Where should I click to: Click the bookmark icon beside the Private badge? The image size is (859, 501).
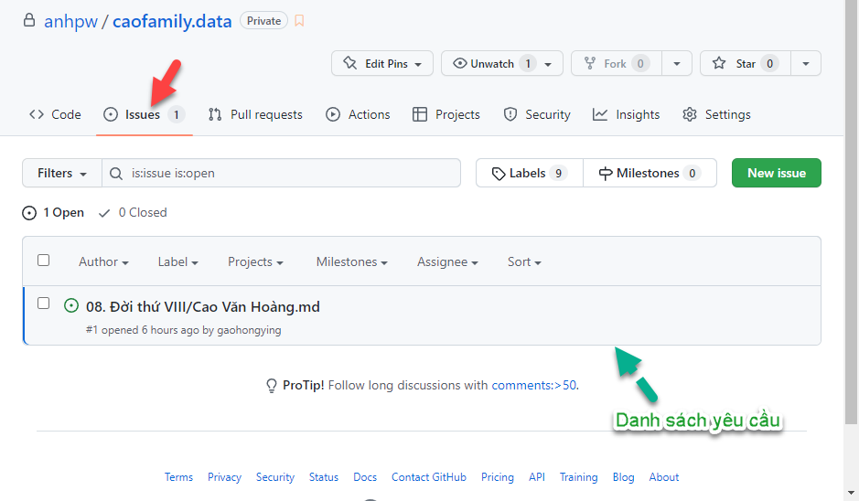tap(299, 20)
